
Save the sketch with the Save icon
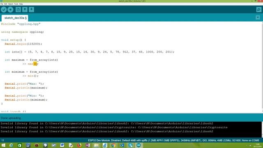(31, 9)
